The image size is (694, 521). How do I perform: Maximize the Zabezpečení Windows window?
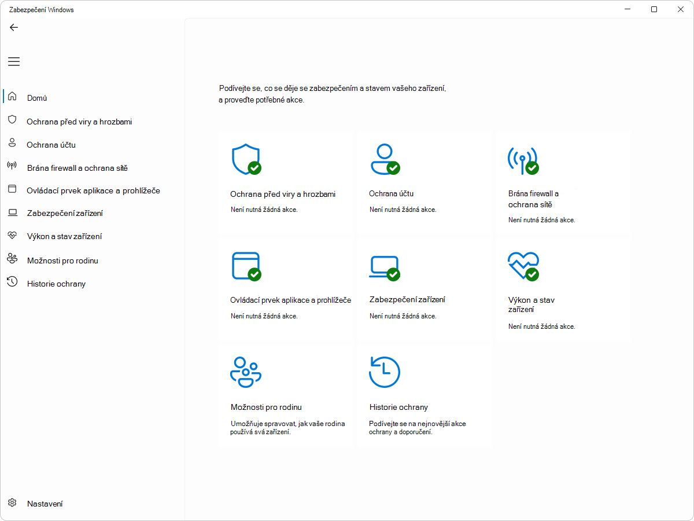coord(654,9)
